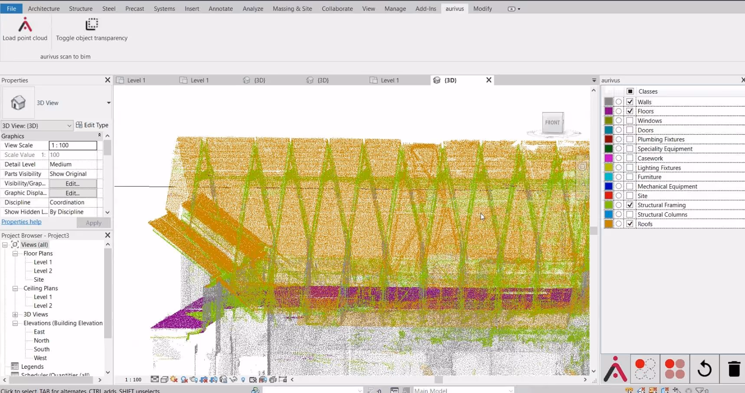This screenshot has height=393, width=745.
Task: Check the Doors class checkbox
Action: [x=630, y=130]
